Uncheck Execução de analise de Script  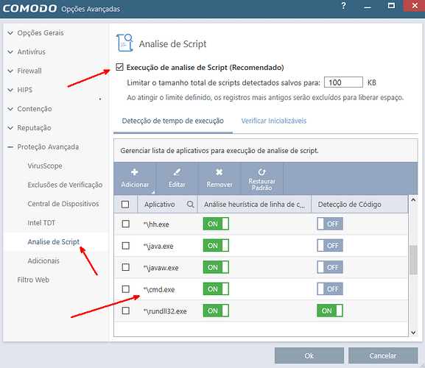tap(119, 67)
